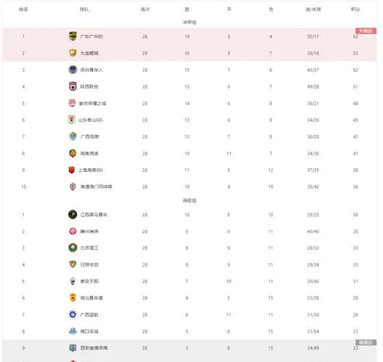Sort by the 进/失球 column header

tap(313, 10)
